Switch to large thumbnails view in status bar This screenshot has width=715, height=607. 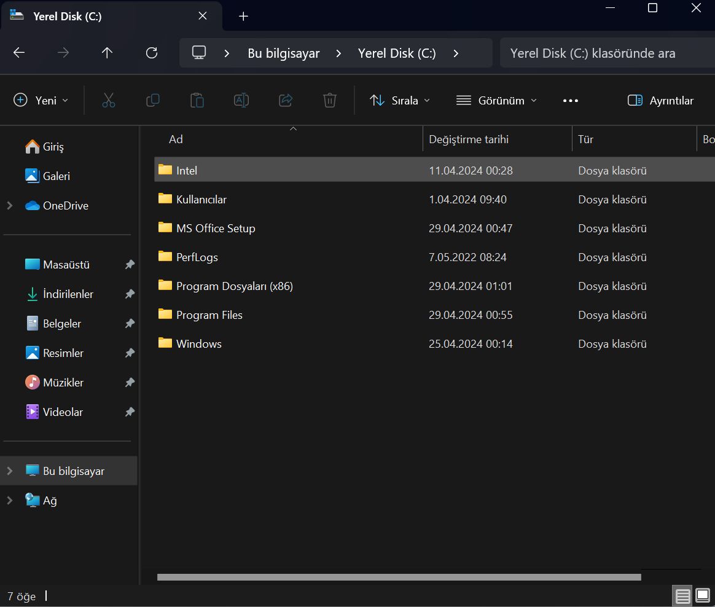click(702, 595)
